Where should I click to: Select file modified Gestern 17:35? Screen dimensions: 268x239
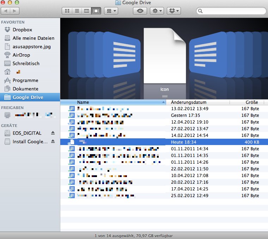coord(164,115)
